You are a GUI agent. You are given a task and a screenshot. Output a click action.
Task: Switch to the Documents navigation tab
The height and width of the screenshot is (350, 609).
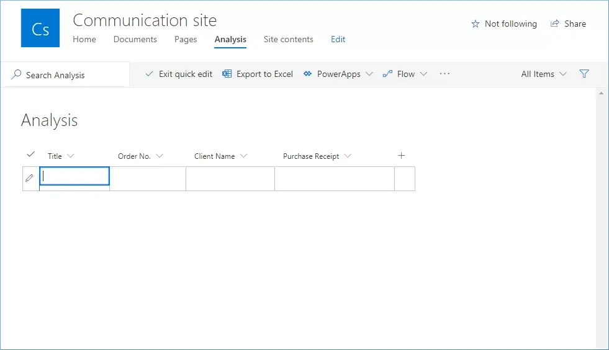pos(135,39)
